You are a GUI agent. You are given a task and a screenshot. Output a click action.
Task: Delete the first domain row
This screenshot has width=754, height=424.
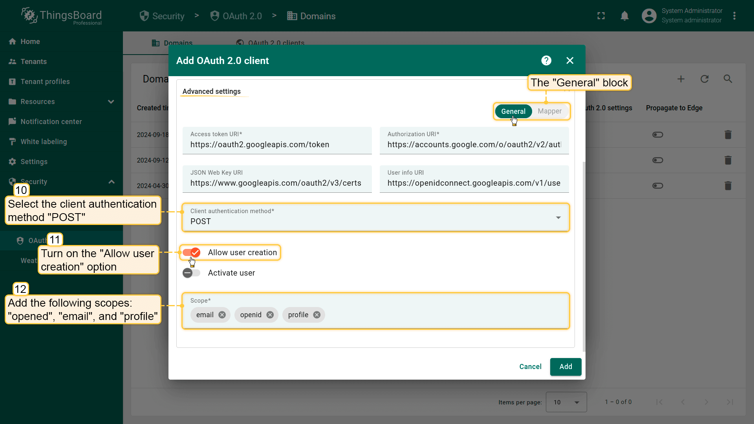pos(728,135)
